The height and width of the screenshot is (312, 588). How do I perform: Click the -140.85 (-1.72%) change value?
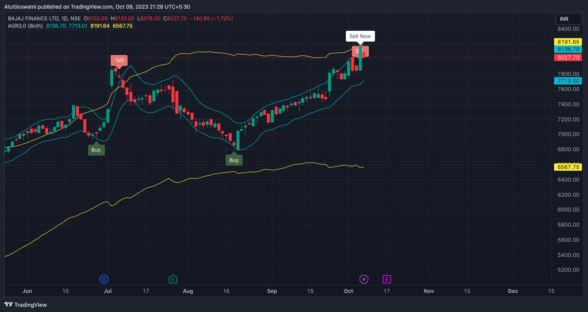pyautogui.click(x=211, y=19)
